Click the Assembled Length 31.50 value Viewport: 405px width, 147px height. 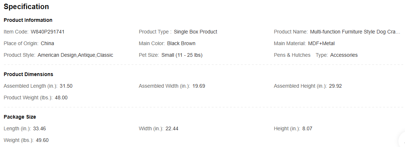pyautogui.click(x=66, y=86)
